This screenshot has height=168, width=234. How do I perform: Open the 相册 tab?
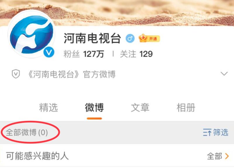click(186, 108)
